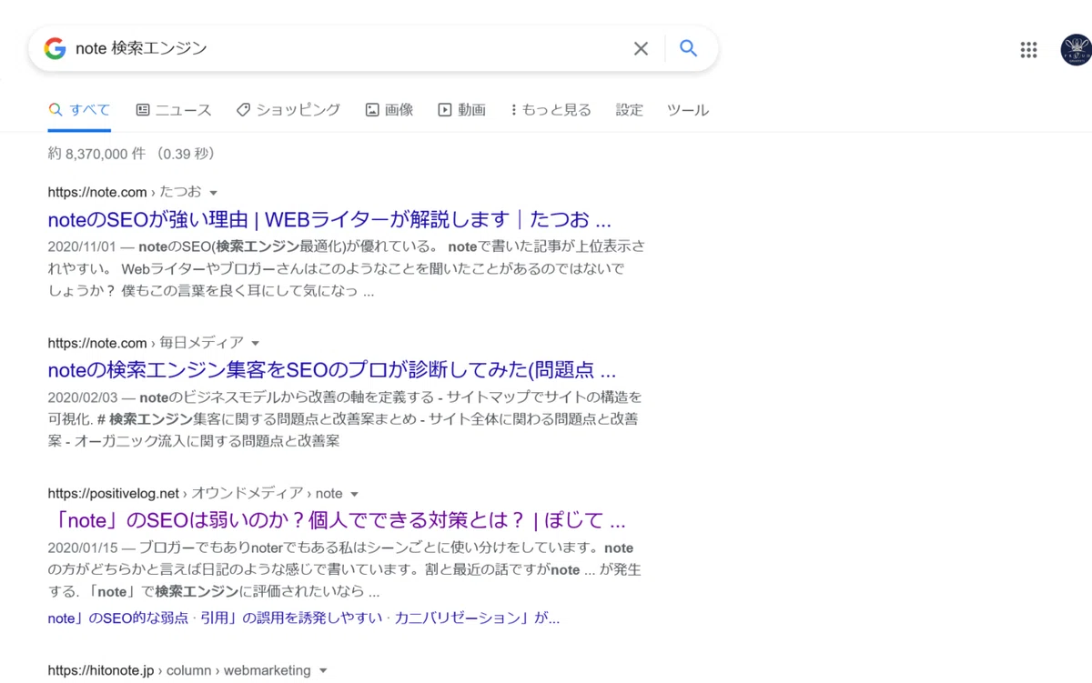Select the すべて tab
Screen dimensions: 1092x683
point(79,110)
